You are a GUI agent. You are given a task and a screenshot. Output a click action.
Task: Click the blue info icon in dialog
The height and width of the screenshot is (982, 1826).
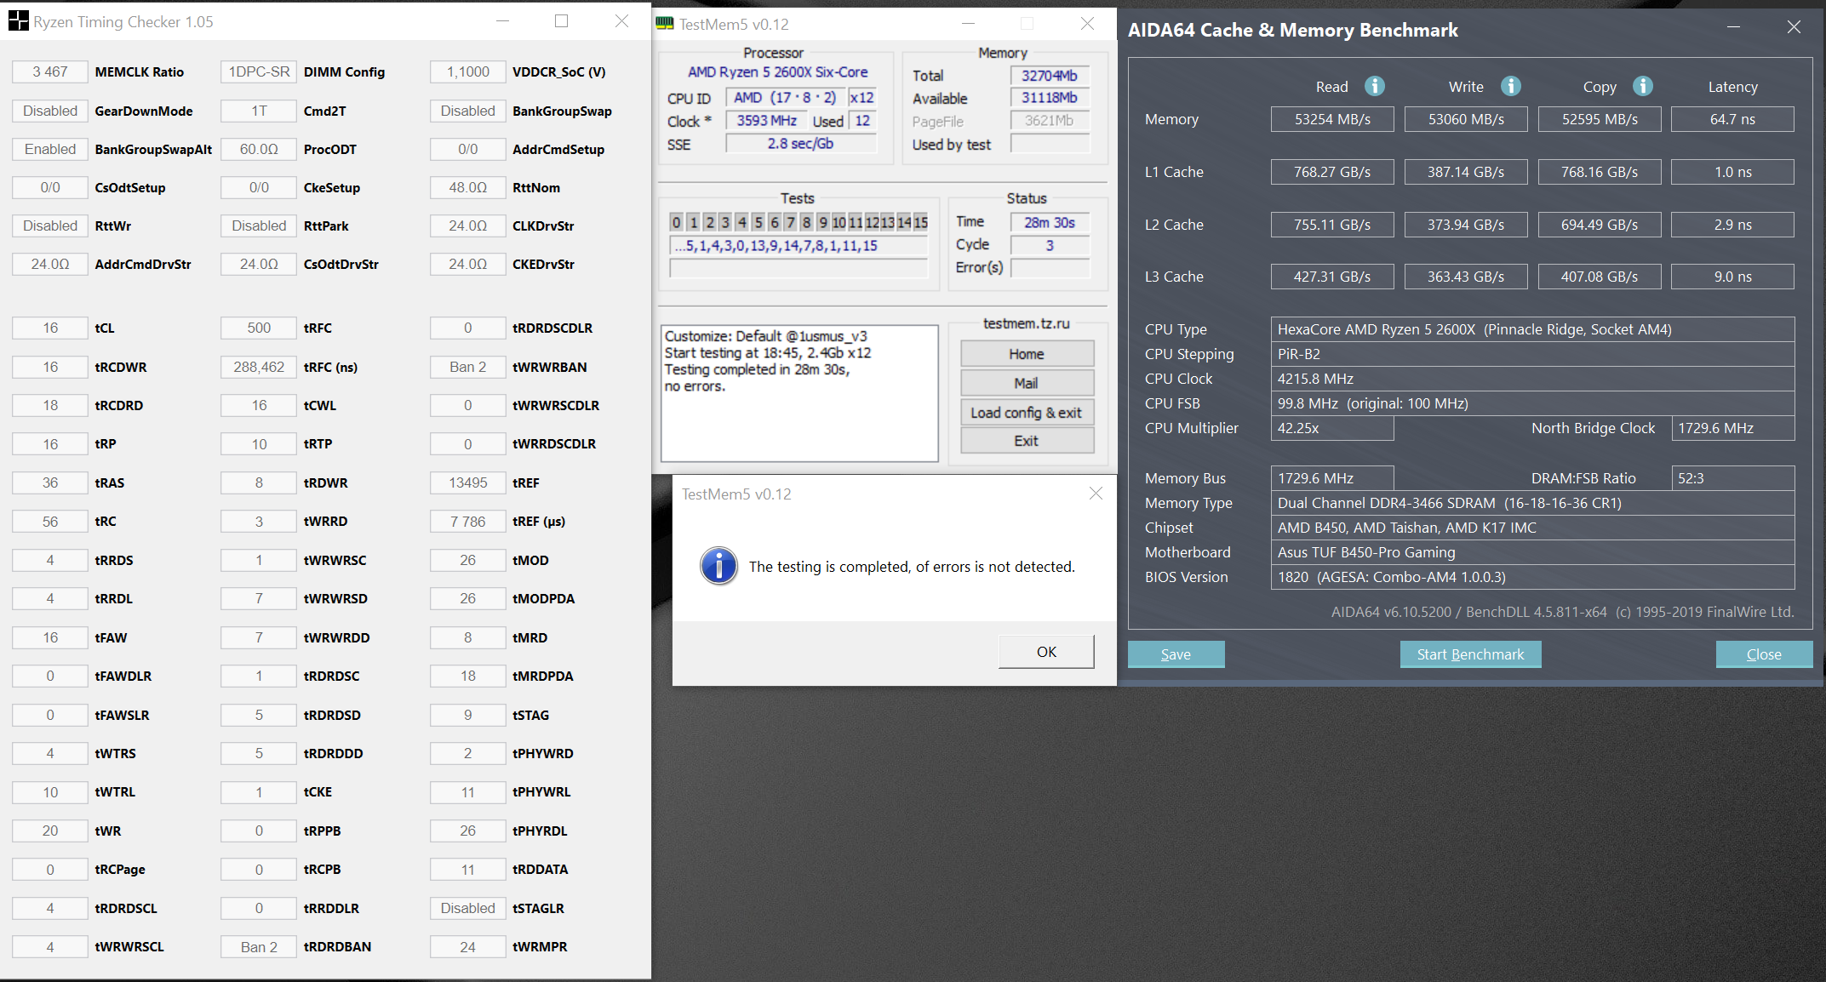tap(718, 566)
